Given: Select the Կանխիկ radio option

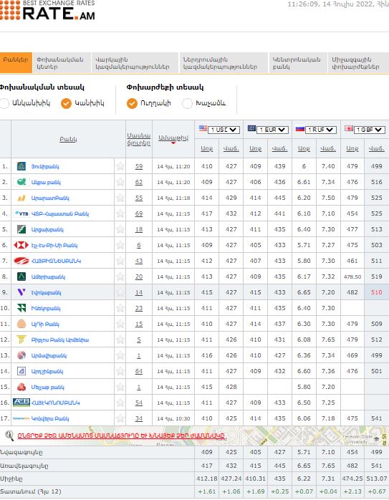Looking at the screenshot, I should pos(66,103).
